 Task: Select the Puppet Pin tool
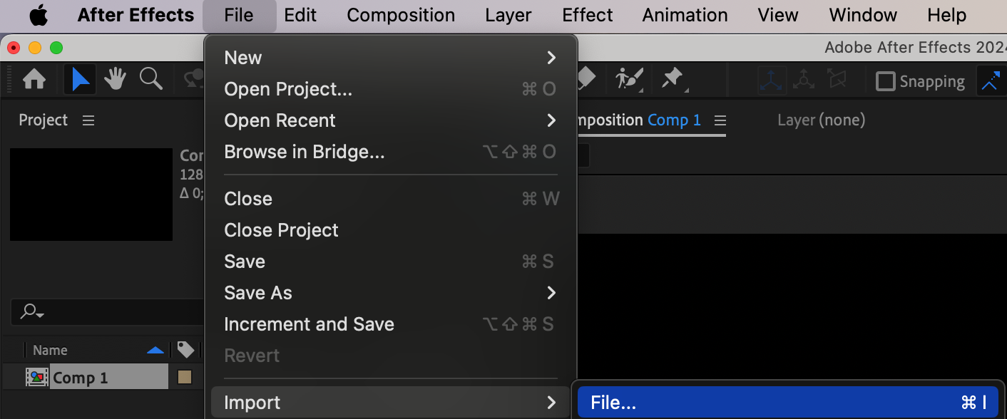click(x=673, y=79)
